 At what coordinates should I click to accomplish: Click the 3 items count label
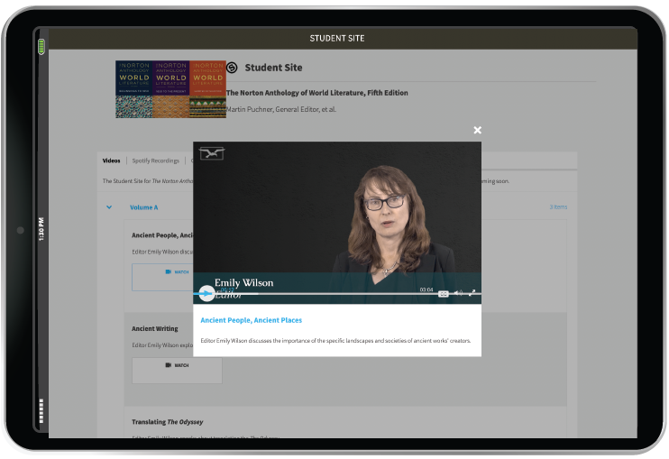(558, 207)
